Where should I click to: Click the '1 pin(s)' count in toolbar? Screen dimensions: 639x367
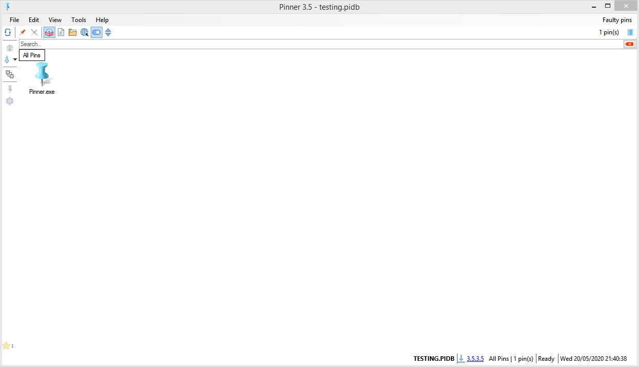(609, 32)
